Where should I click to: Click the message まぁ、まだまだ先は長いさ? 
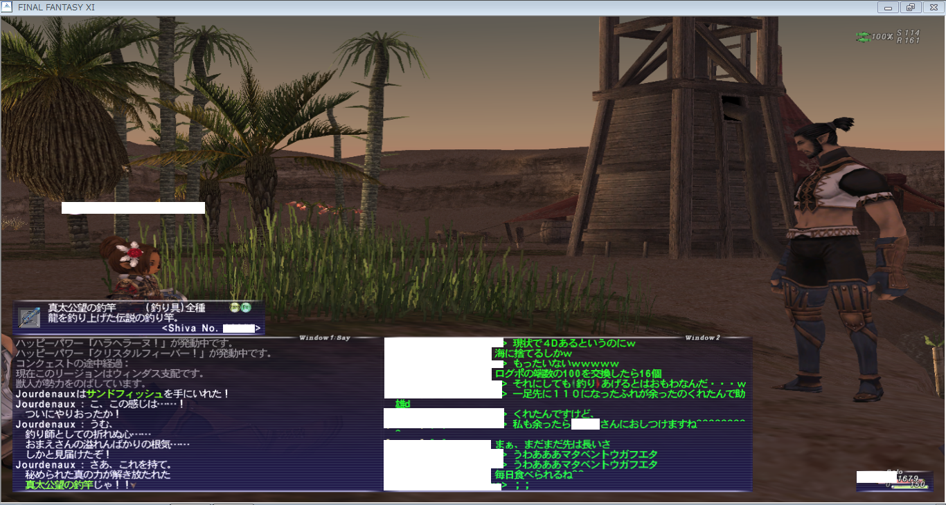[x=553, y=443]
